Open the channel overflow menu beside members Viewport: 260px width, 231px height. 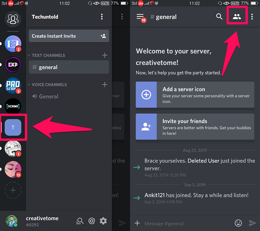click(x=252, y=17)
